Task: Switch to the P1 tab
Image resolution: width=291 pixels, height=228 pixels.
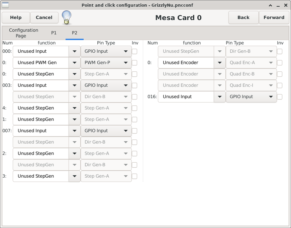Action: click(x=54, y=33)
